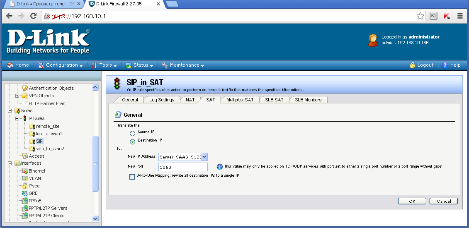This screenshot has height=228, width=469.
Task: Click the Logout link
Action: click(x=422, y=65)
